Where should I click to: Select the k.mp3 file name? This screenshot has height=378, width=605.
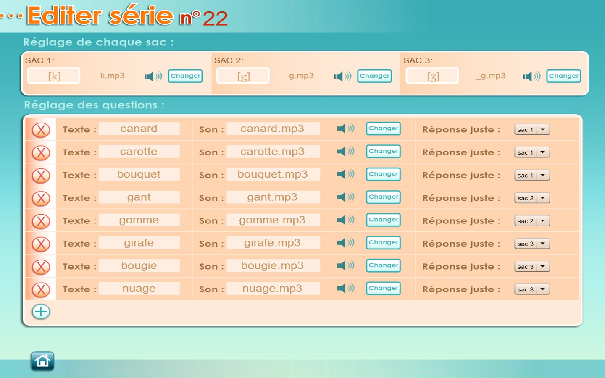(113, 76)
